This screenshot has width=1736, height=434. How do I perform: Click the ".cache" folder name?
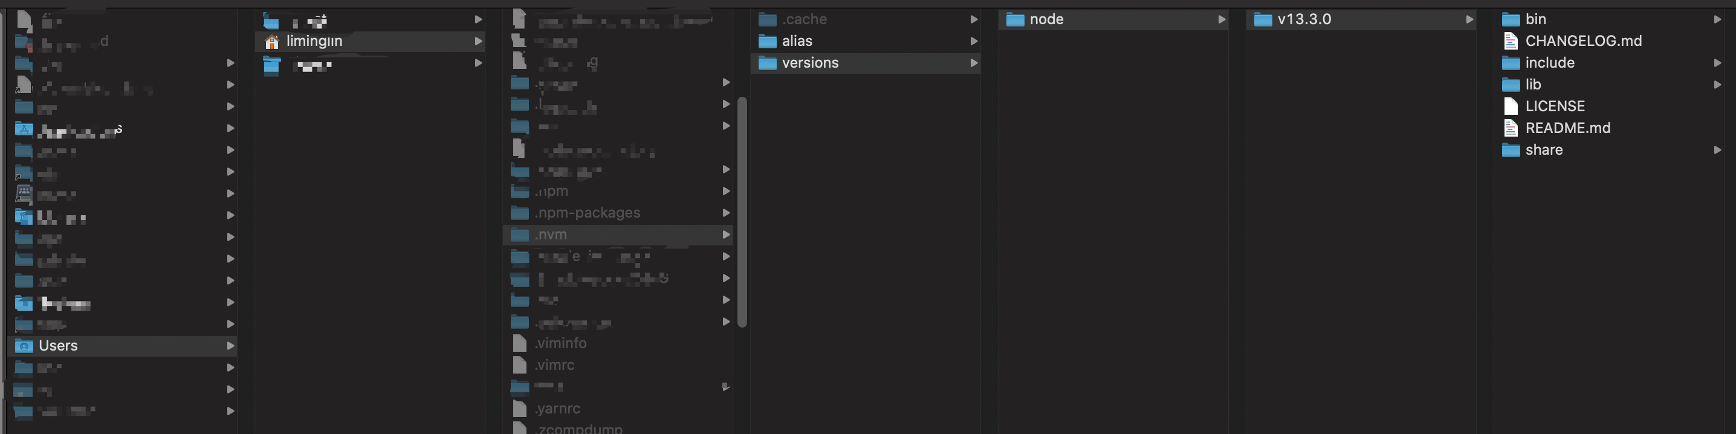805,19
